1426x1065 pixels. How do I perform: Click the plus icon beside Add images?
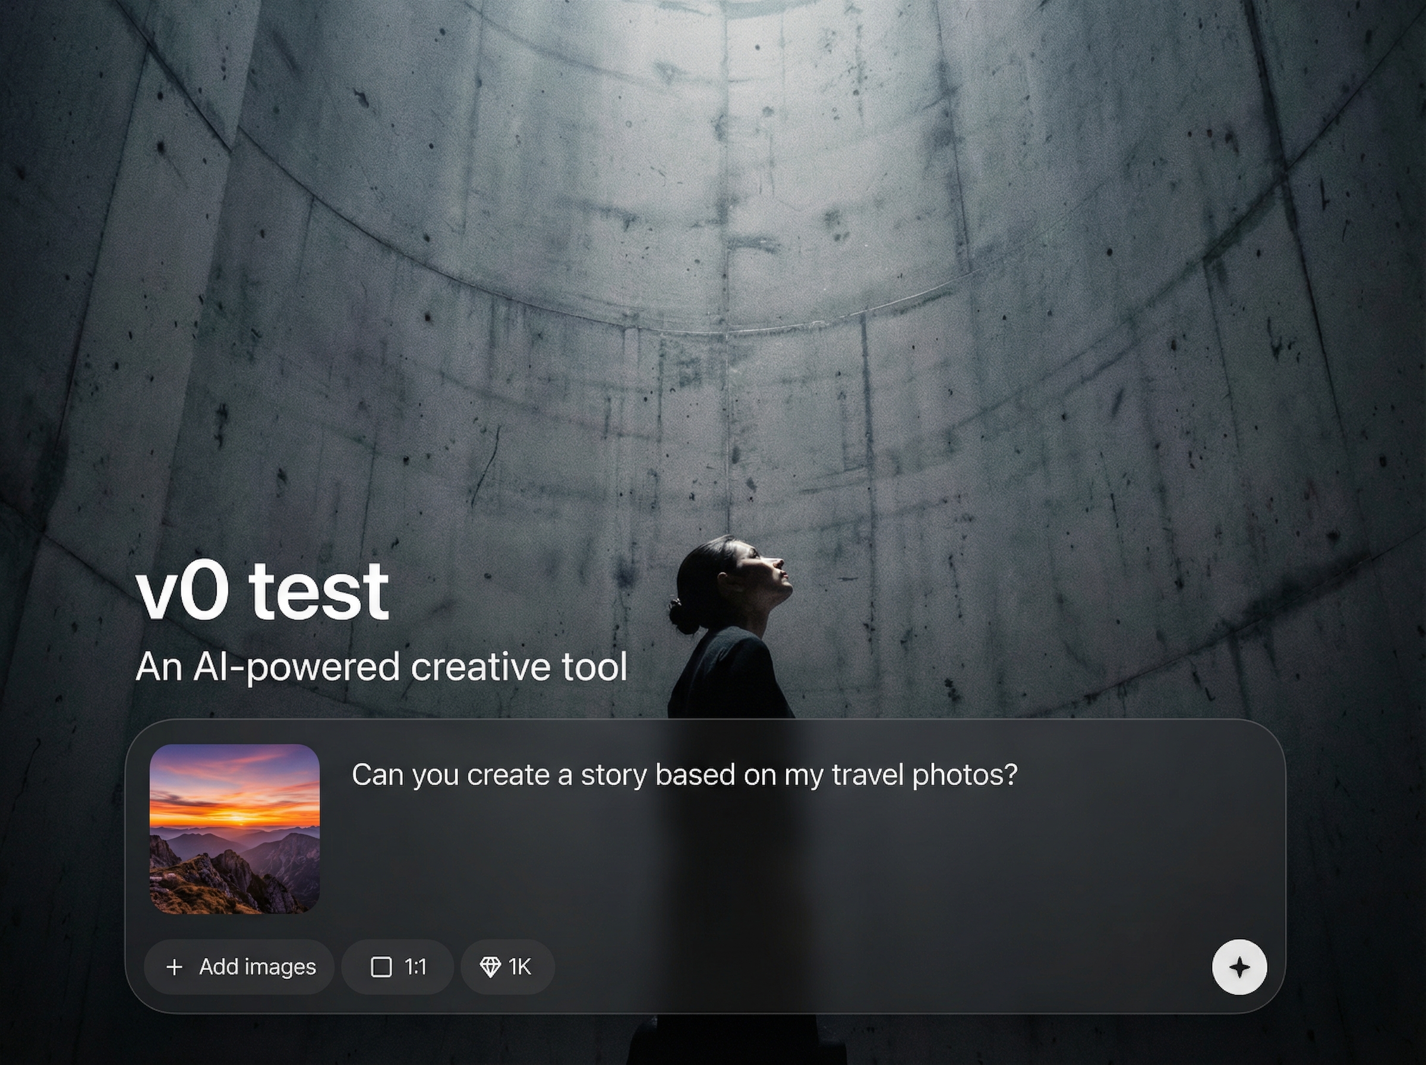pyautogui.click(x=174, y=966)
